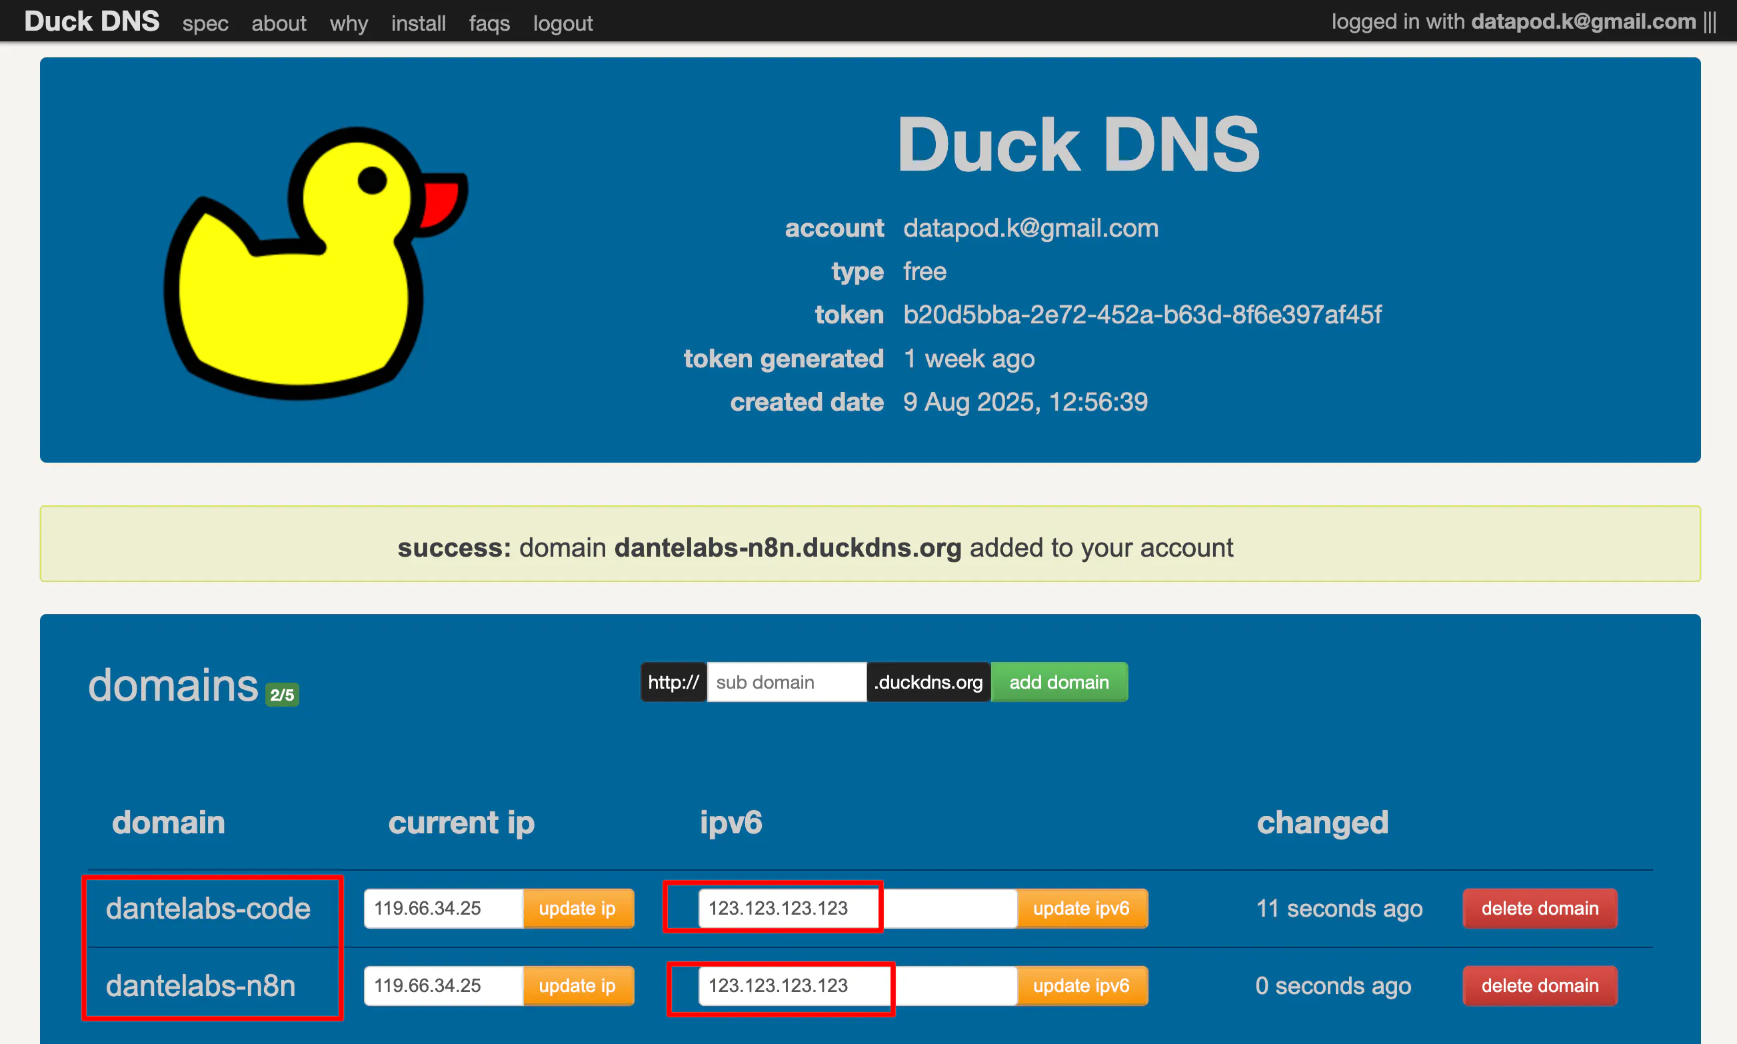The height and width of the screenshot is (1044, 1737).
Task: Update ip for dantelabs-n8n domain
Action: tap(578, 985)
